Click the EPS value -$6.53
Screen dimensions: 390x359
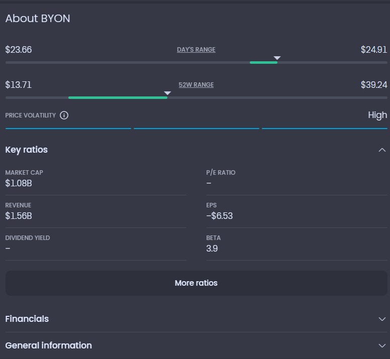[x=220, y=216]
